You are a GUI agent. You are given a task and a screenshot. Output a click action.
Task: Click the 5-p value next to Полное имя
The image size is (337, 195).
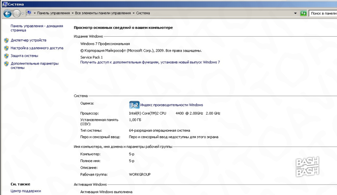132,161
